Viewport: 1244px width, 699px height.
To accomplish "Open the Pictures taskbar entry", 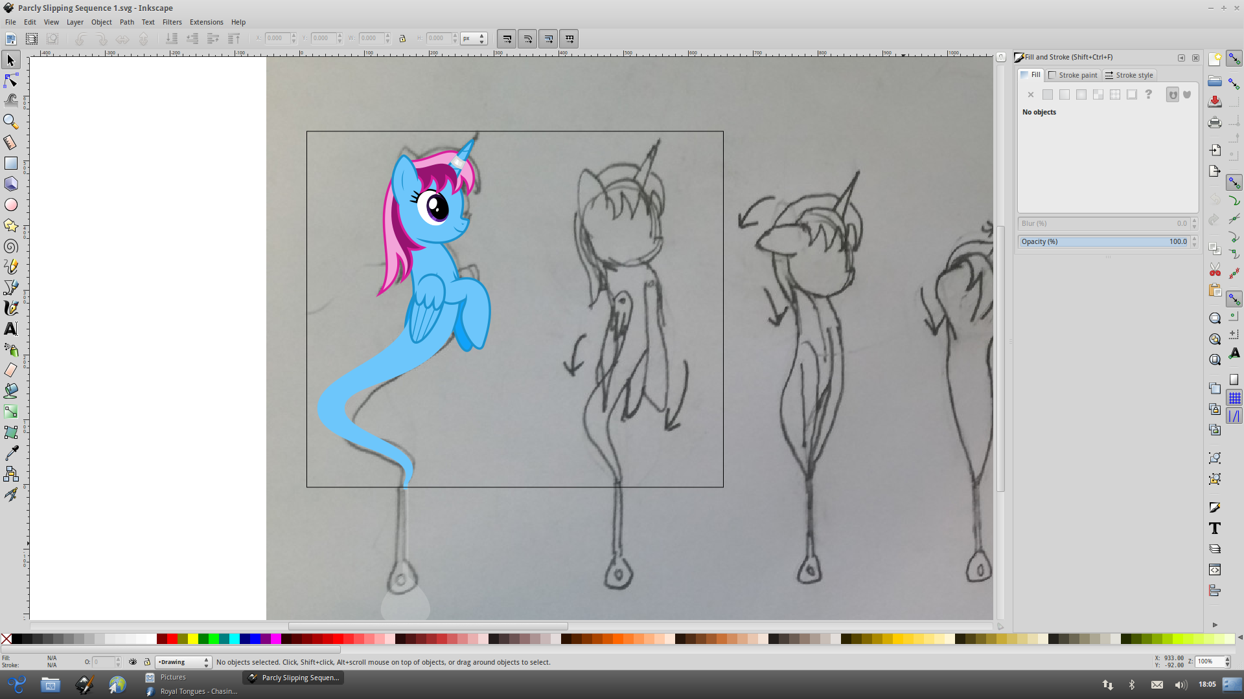I will tap(166, 677).
